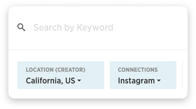
Task: Click the light blue Location filter chip
Action: (61, 75)
